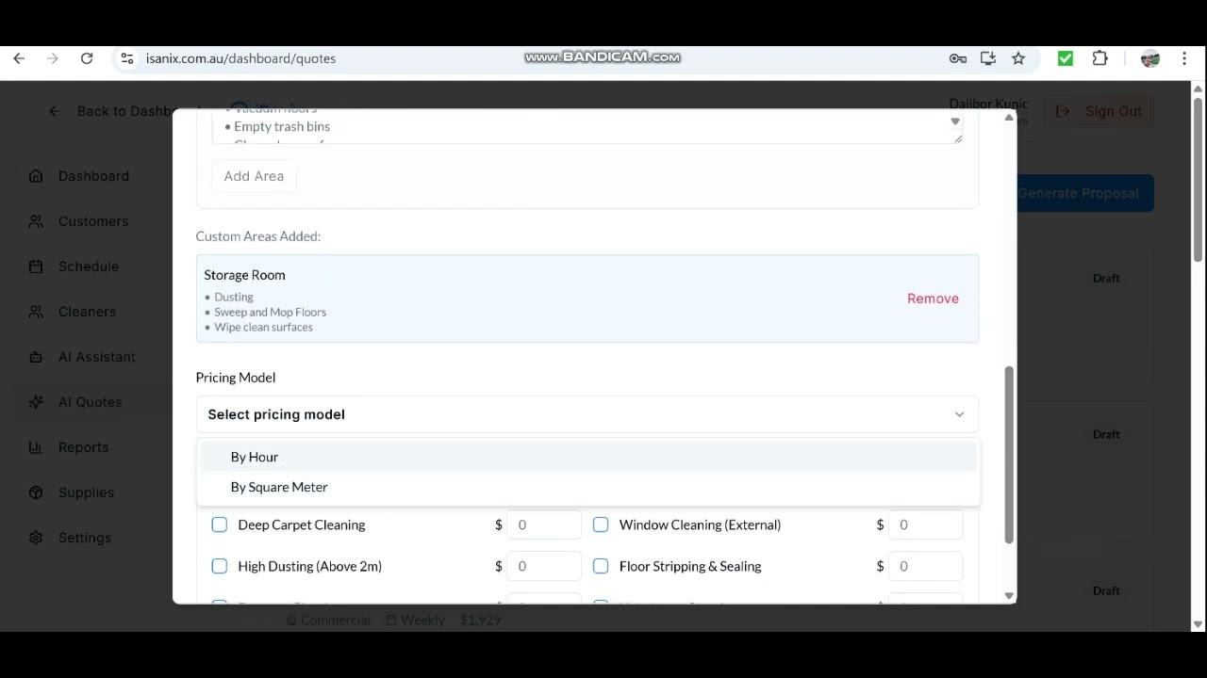Bookmark this page with the star icon

pyautogui.click(x=1018, y=58)
